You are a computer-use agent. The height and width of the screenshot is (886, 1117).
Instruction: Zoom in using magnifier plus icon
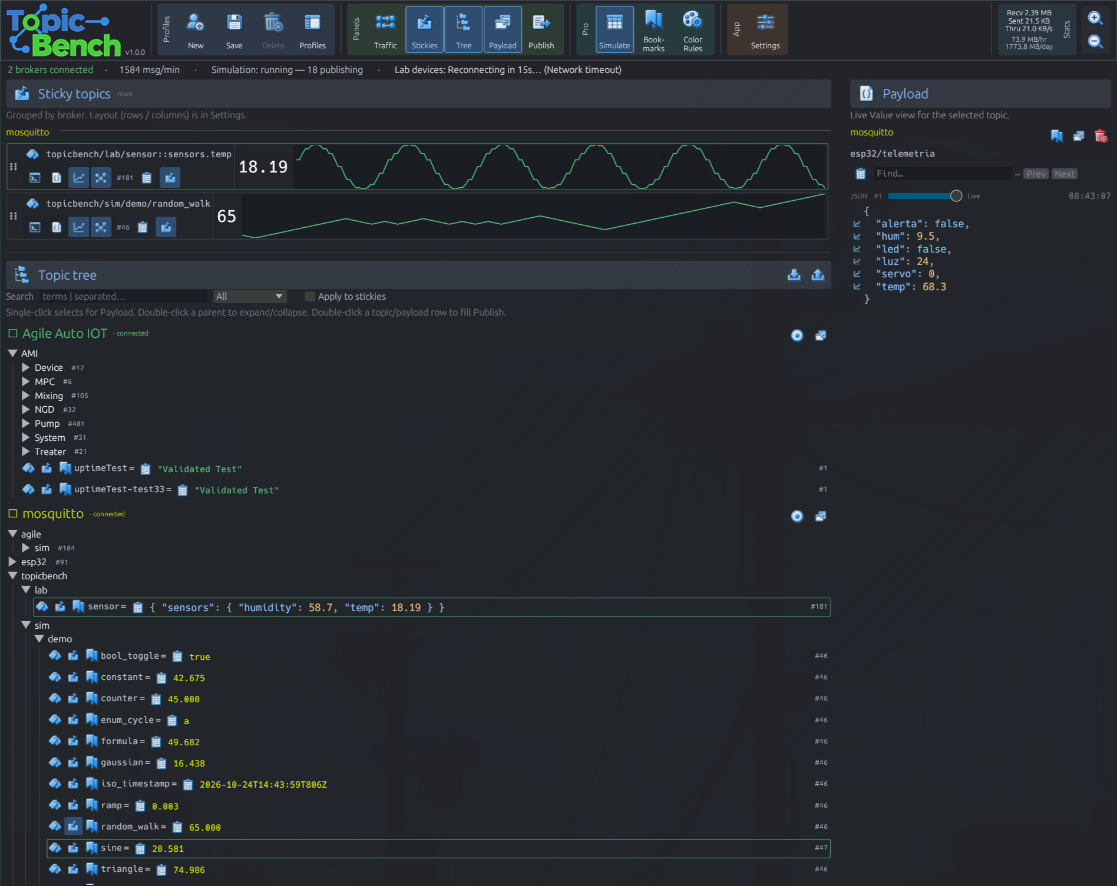[x=1095, y=18]
